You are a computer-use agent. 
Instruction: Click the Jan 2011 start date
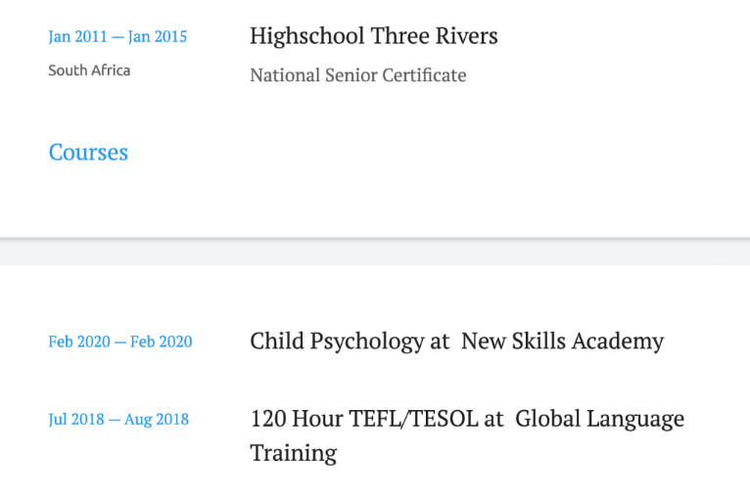(75, 37)
